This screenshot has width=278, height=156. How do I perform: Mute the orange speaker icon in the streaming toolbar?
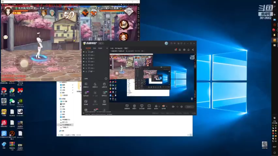coord(163,106)
